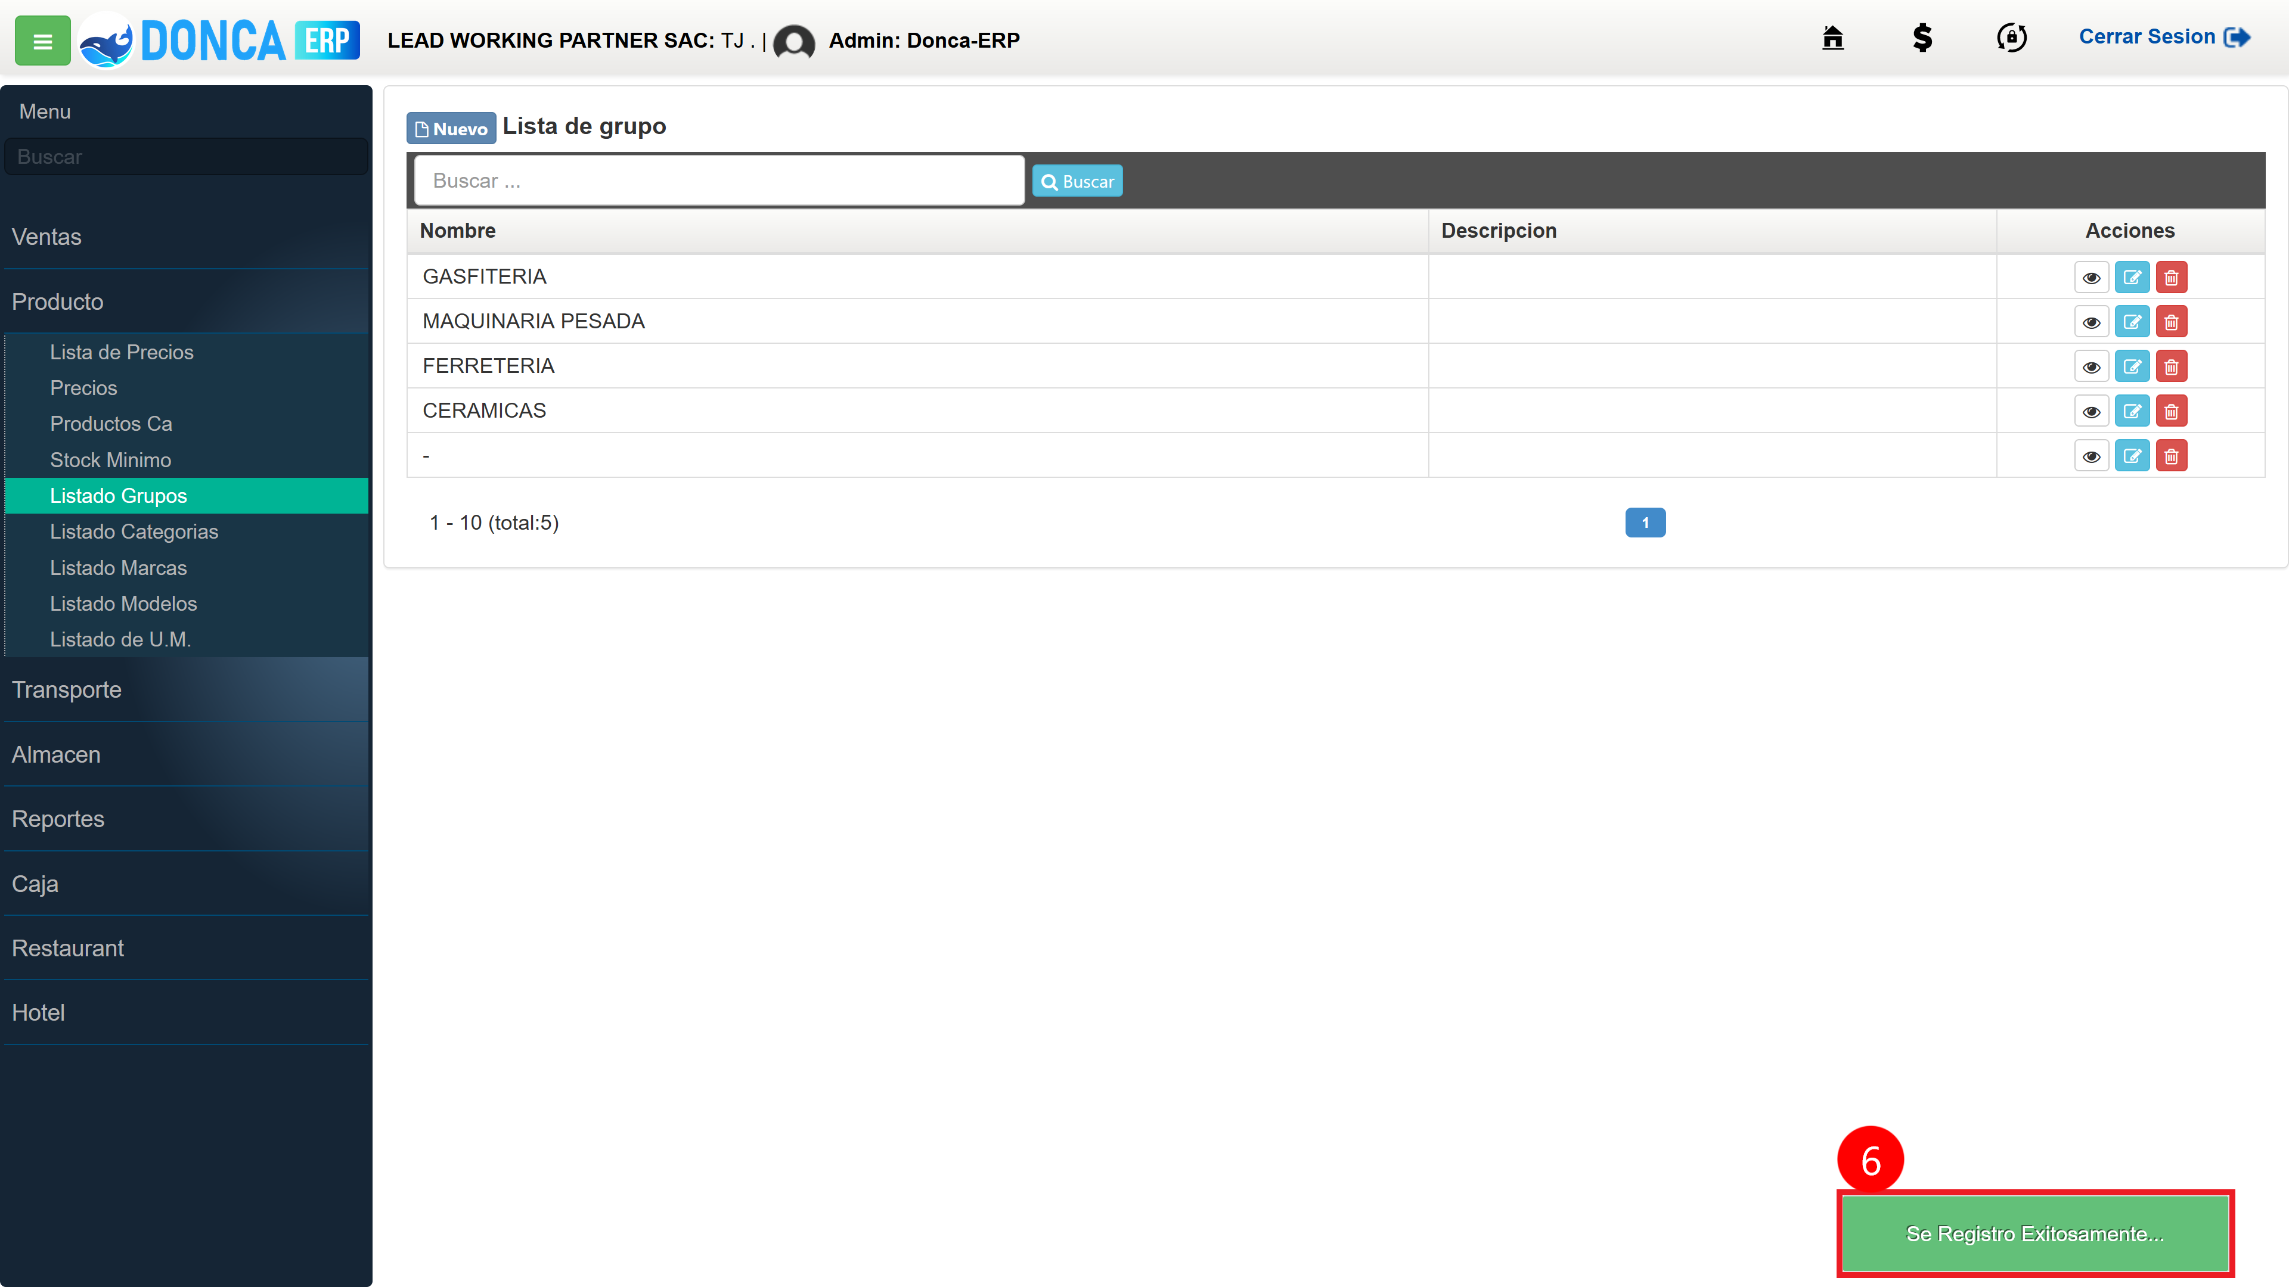
Task: Click the blue Buscar search button
Action: click(1077, 181)
